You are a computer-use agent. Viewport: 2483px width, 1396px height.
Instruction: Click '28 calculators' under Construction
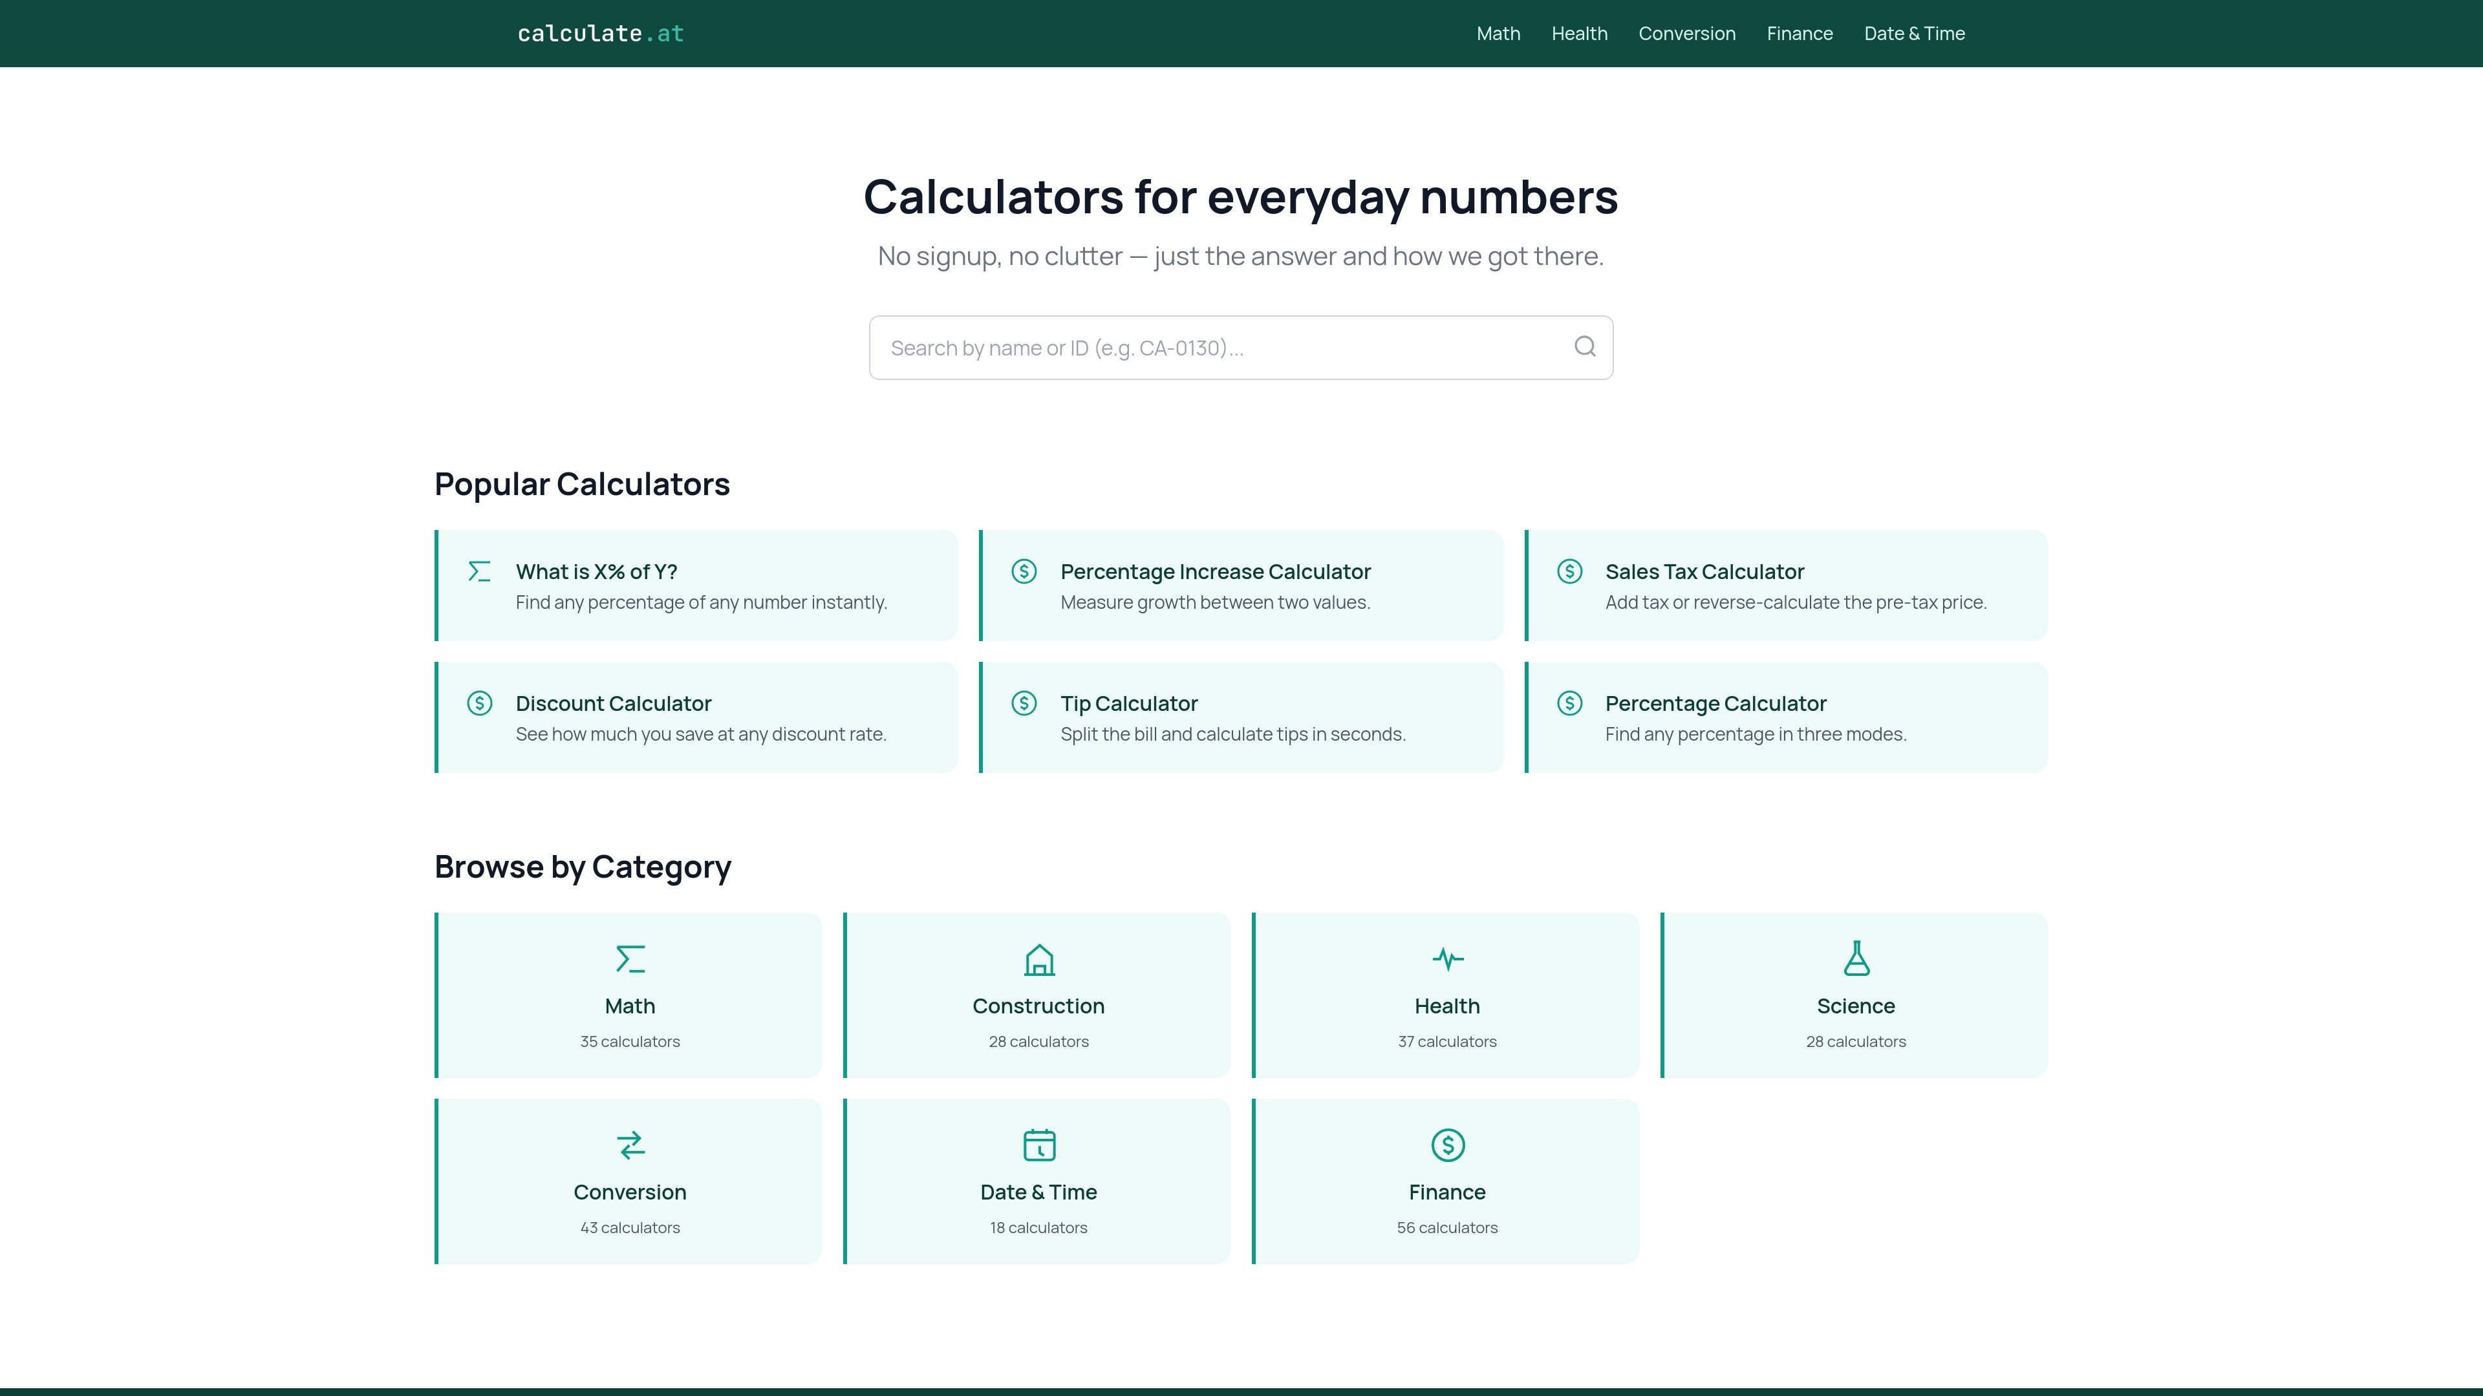(x=1039, y=1041)
